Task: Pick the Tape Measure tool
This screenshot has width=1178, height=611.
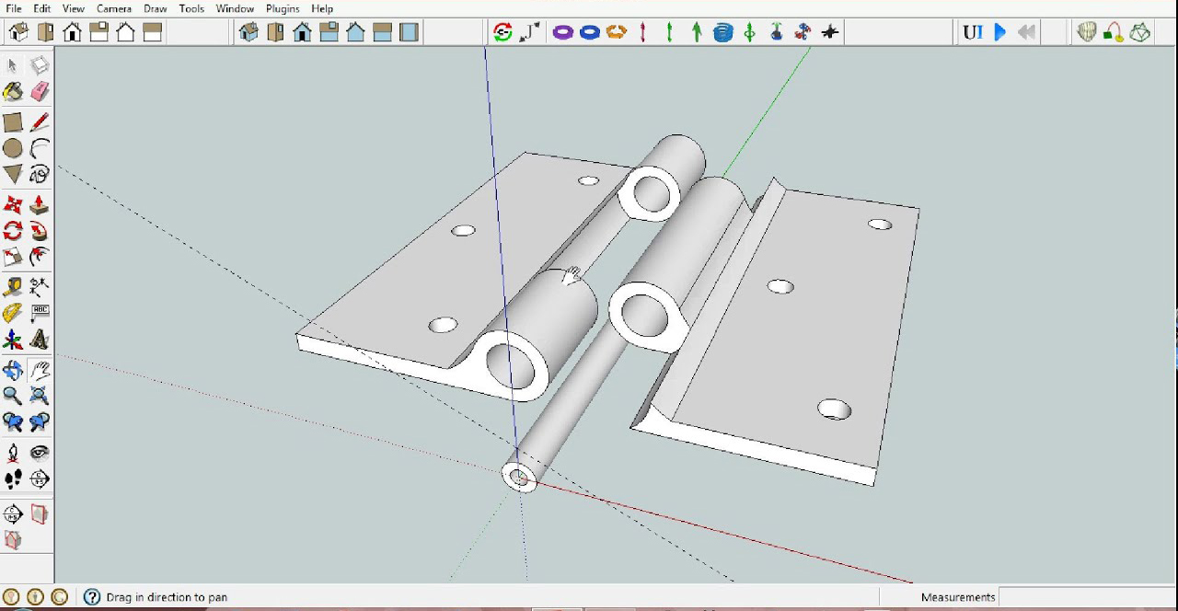Action: (x=12, y=286)
